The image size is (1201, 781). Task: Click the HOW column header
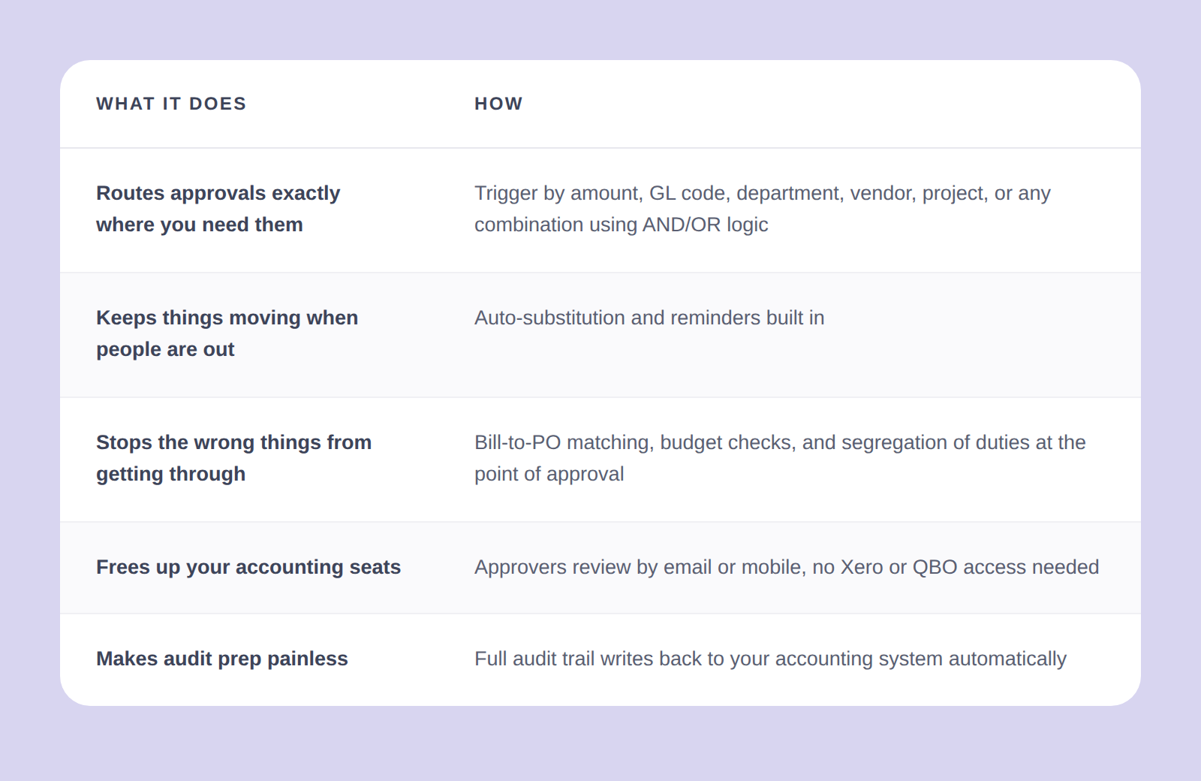498,104
